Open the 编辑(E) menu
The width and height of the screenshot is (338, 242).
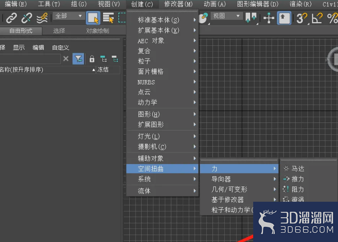[x=16, y=4]
